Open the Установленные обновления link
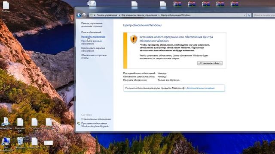Viewport: 275px width, 154px height. [96, 119]
